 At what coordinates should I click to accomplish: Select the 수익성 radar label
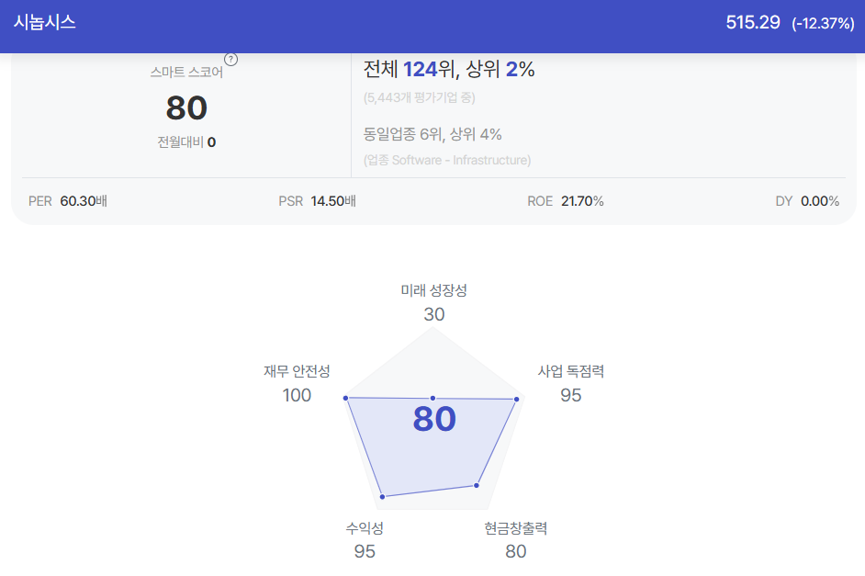(365, 528)
